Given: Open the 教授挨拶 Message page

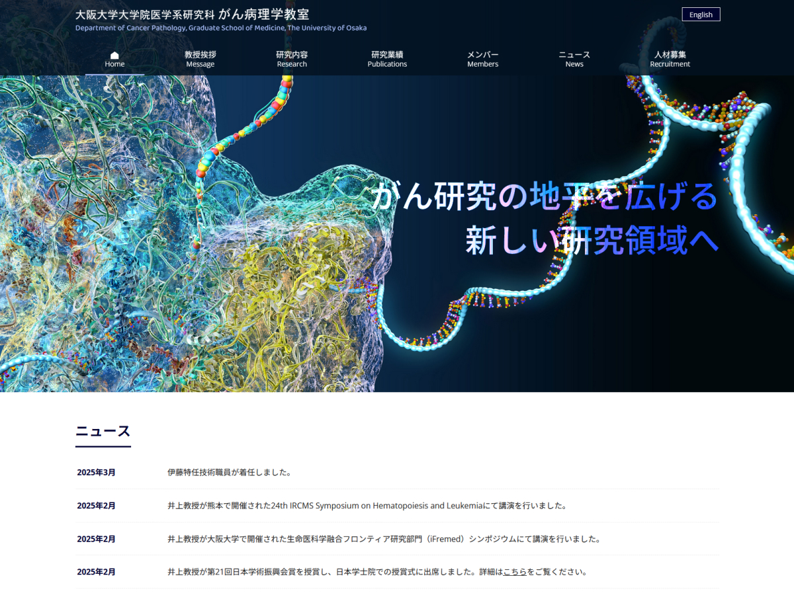Looking at the screenshot, I should coord(200,59).
